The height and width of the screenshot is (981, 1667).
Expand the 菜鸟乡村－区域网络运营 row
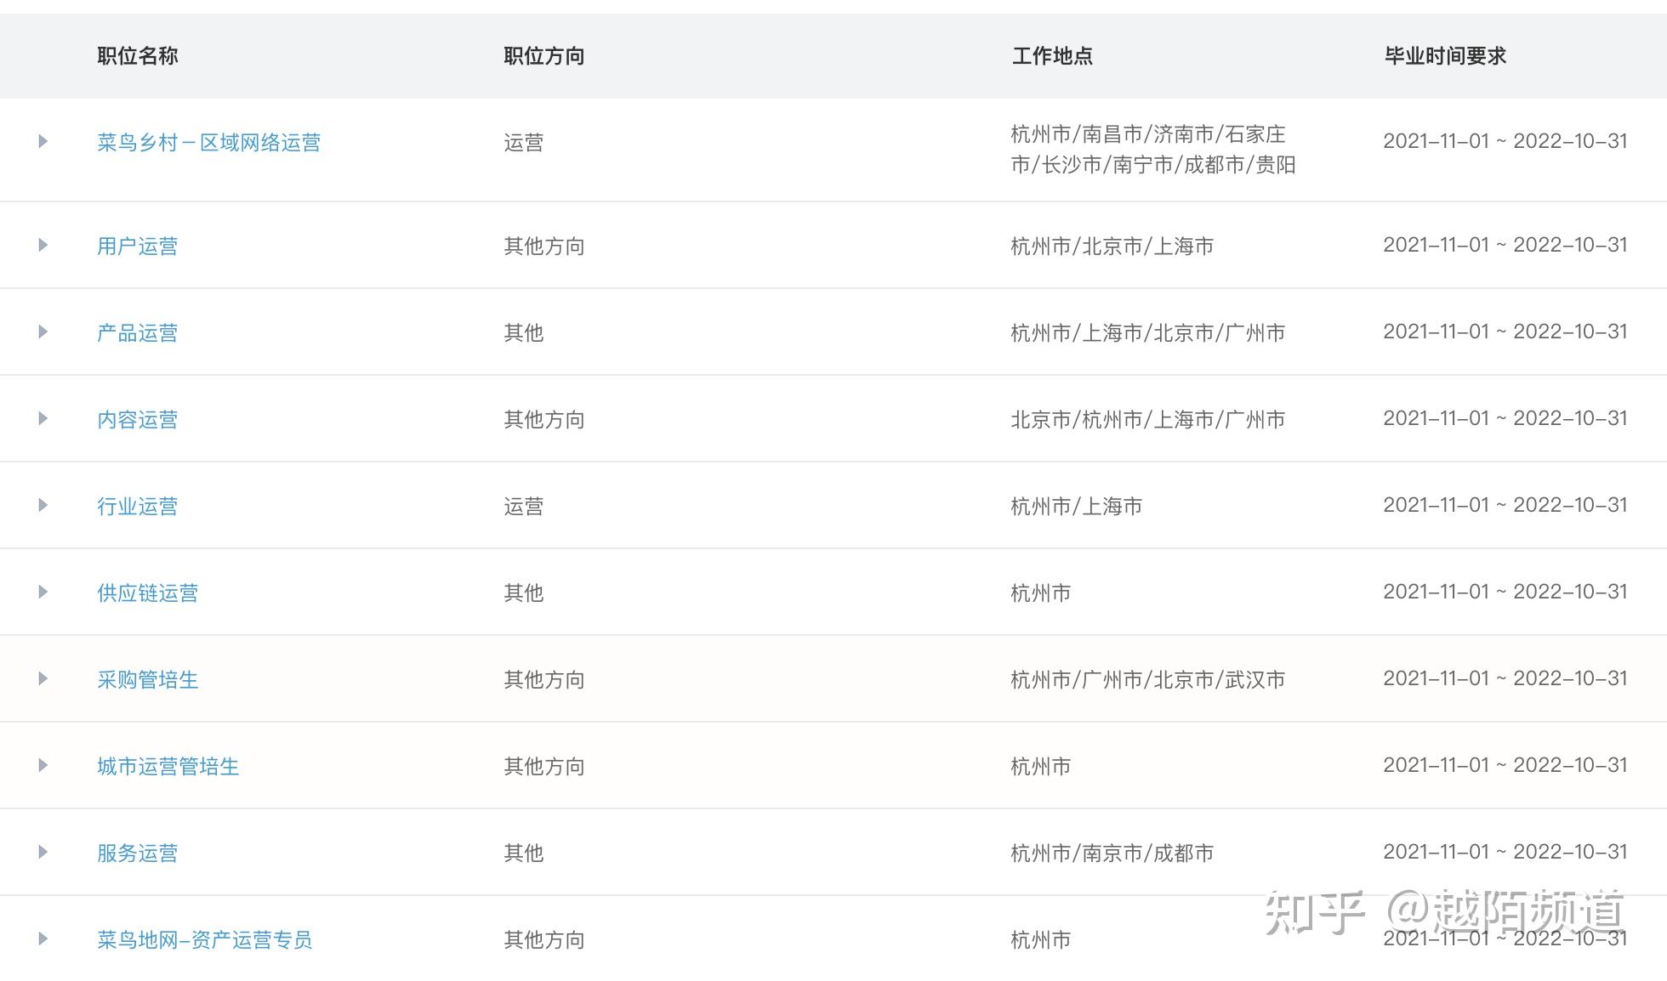[x=43, y=141]
